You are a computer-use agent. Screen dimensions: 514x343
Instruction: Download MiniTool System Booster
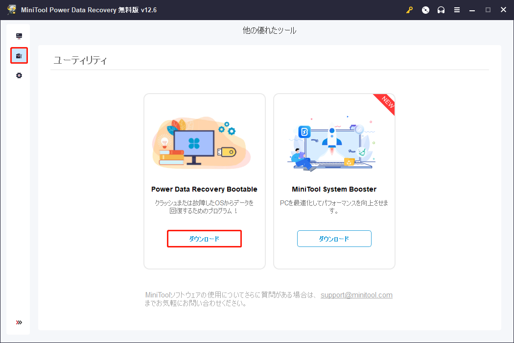334,239
